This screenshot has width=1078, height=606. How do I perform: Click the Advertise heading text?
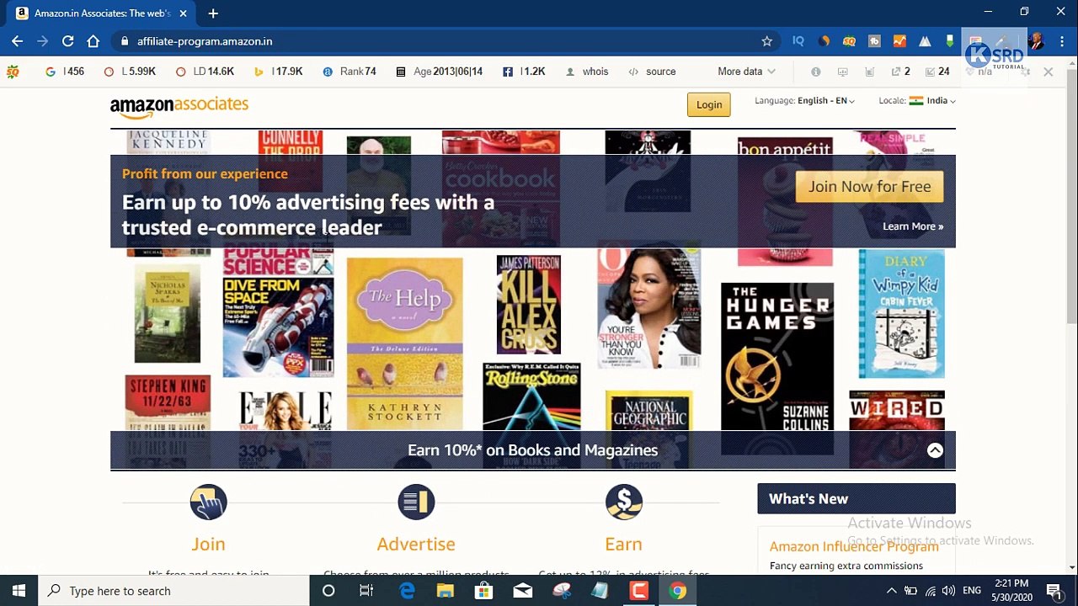[x=416, y=545]
